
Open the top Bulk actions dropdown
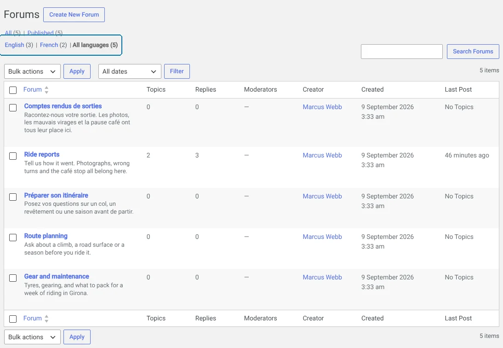pyautogui.click(x=32, y=71)
